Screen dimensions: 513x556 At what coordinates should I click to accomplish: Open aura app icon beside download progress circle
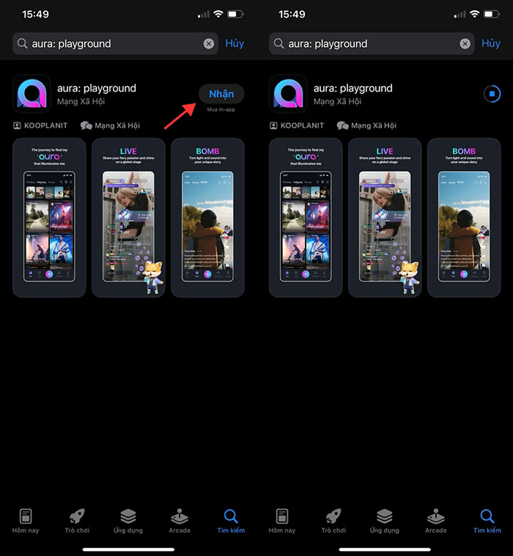pos(288,94)
